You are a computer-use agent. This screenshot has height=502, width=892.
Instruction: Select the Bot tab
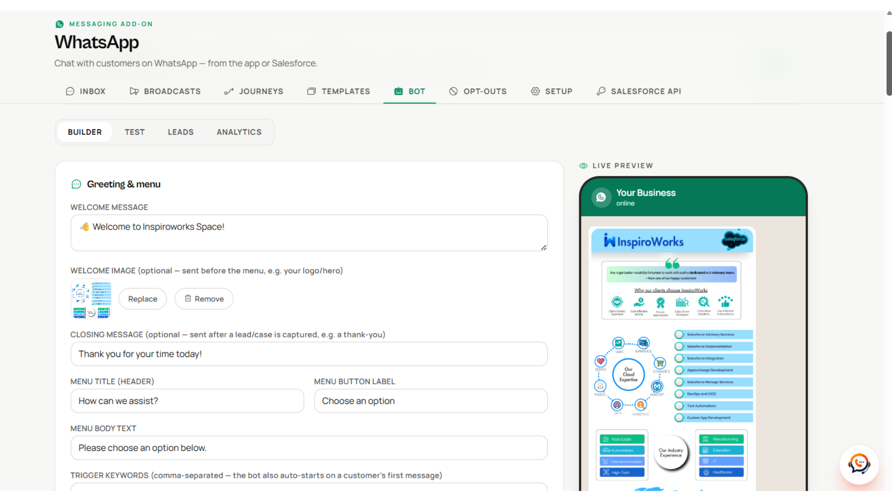pos(409,92)
